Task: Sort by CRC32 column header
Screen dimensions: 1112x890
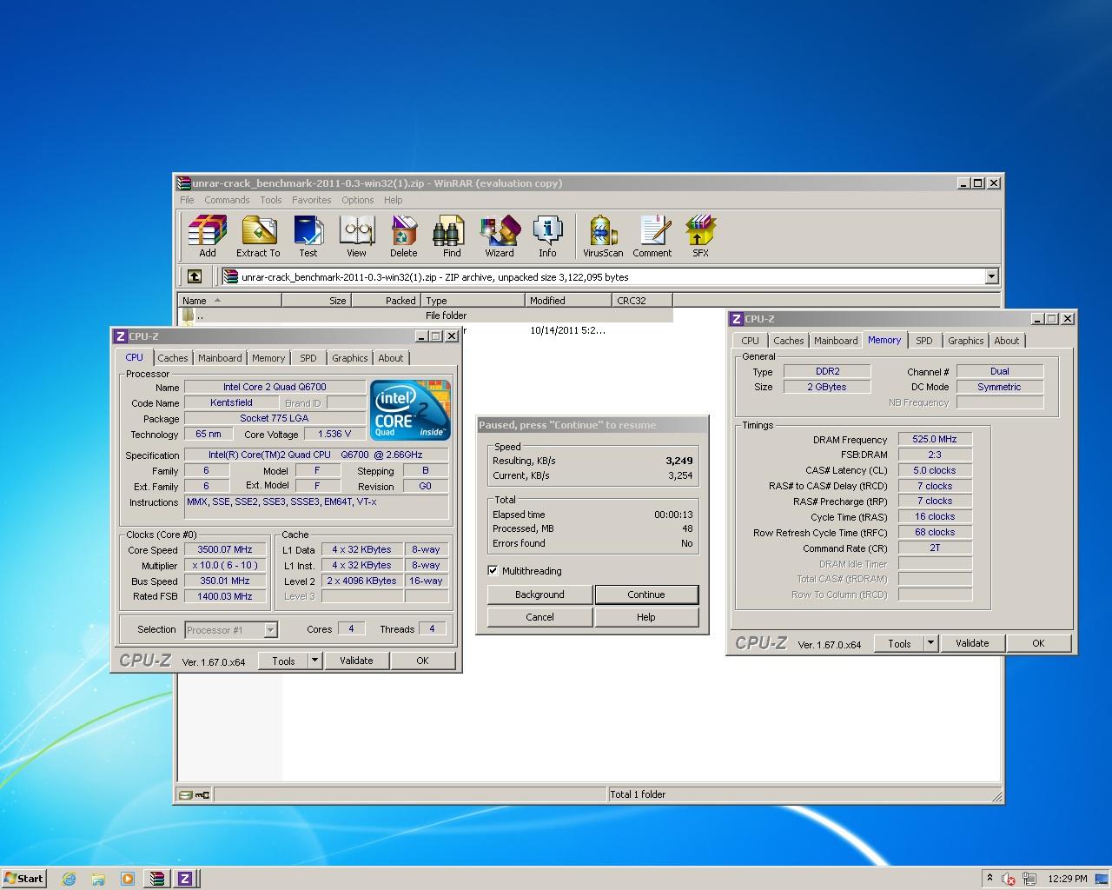Action: pos(642,301)
